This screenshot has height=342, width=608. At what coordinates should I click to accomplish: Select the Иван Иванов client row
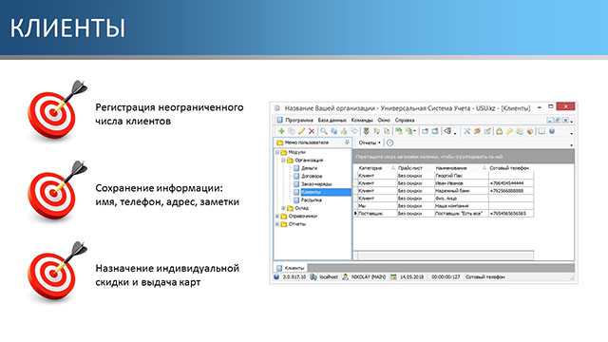(445, 183)
